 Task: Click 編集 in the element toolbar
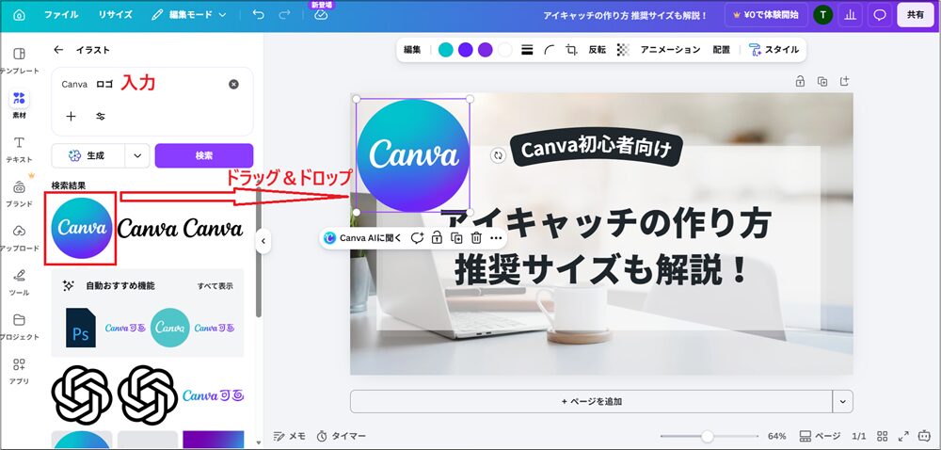click(x=412, y=50)
